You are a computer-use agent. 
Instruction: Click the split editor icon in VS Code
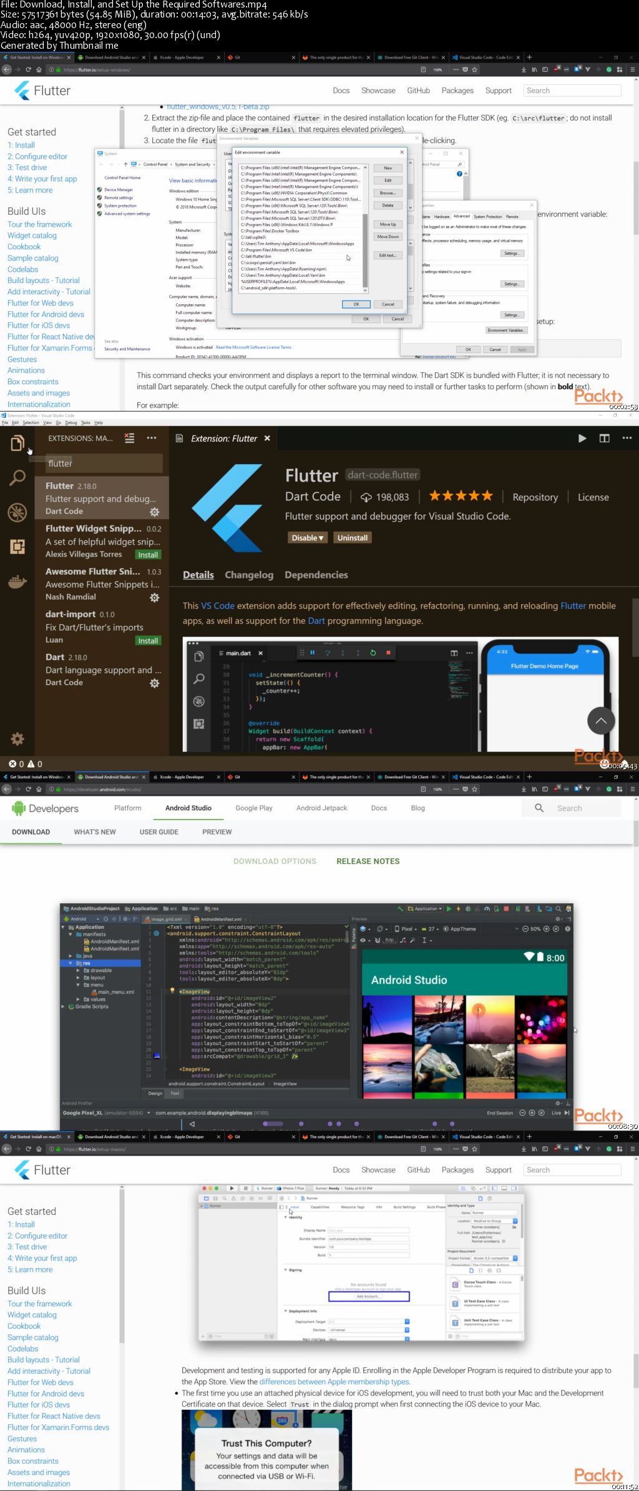pos(604,438)
